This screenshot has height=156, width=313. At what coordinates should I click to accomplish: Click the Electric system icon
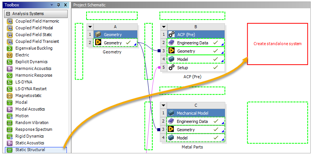[9, 55]
